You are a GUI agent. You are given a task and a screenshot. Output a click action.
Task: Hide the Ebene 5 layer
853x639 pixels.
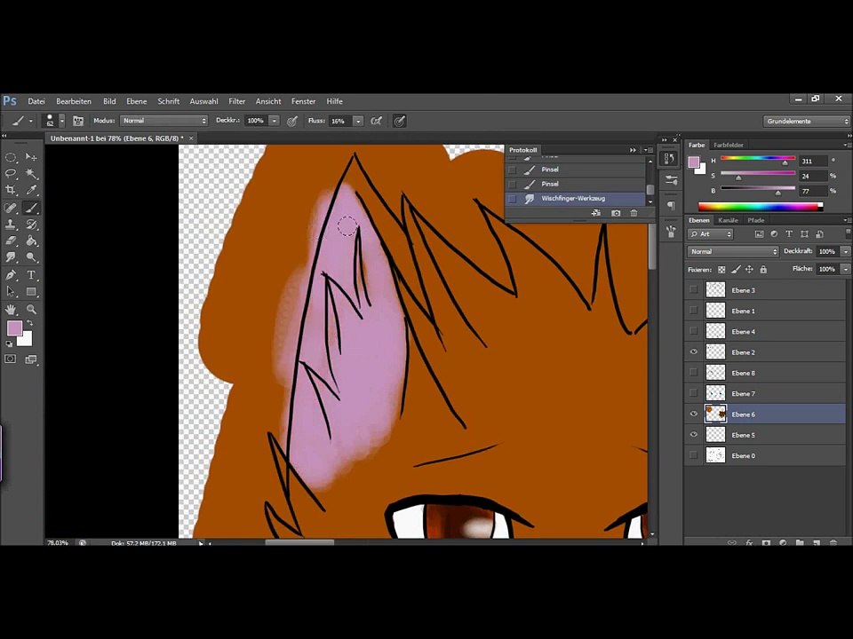point(693,435)
